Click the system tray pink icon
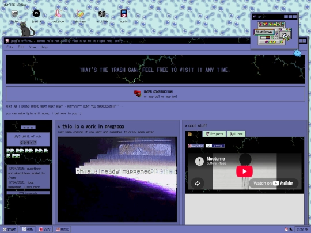Viewport: 311px width, 233px height. pyautogui.click(x=286, y=229)
